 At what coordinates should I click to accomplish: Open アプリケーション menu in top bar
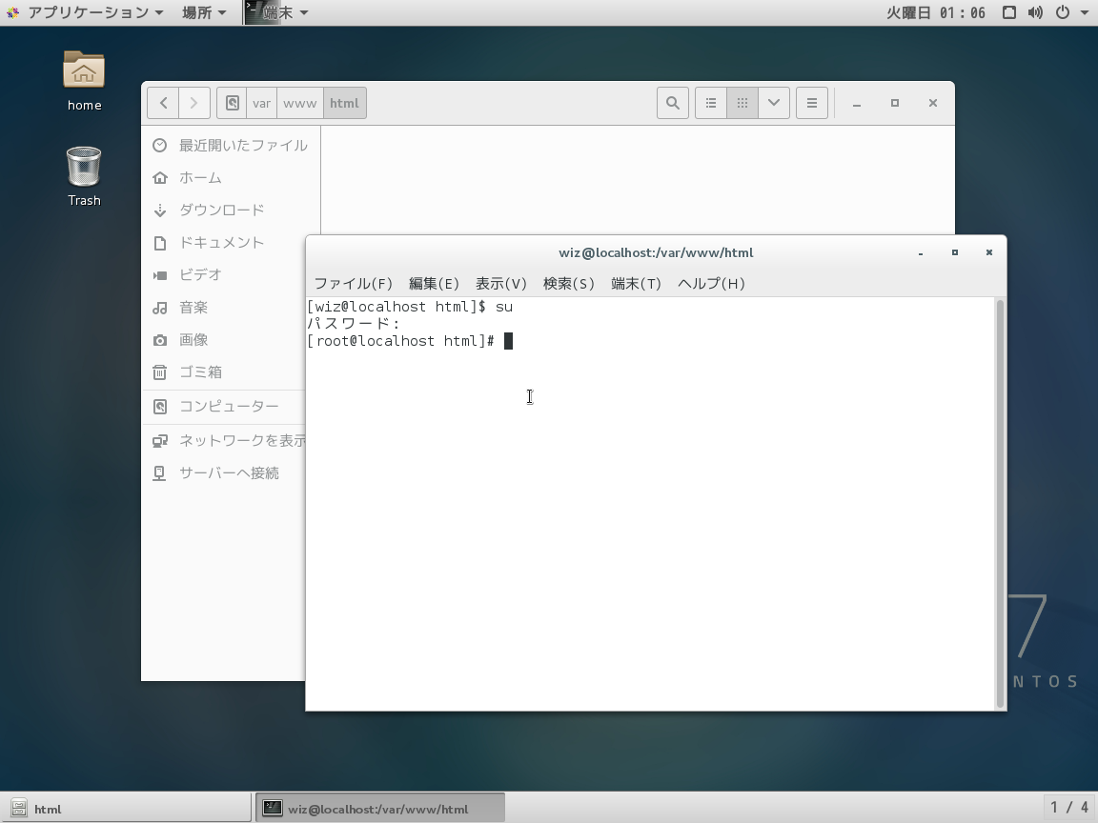click(86, 12)
